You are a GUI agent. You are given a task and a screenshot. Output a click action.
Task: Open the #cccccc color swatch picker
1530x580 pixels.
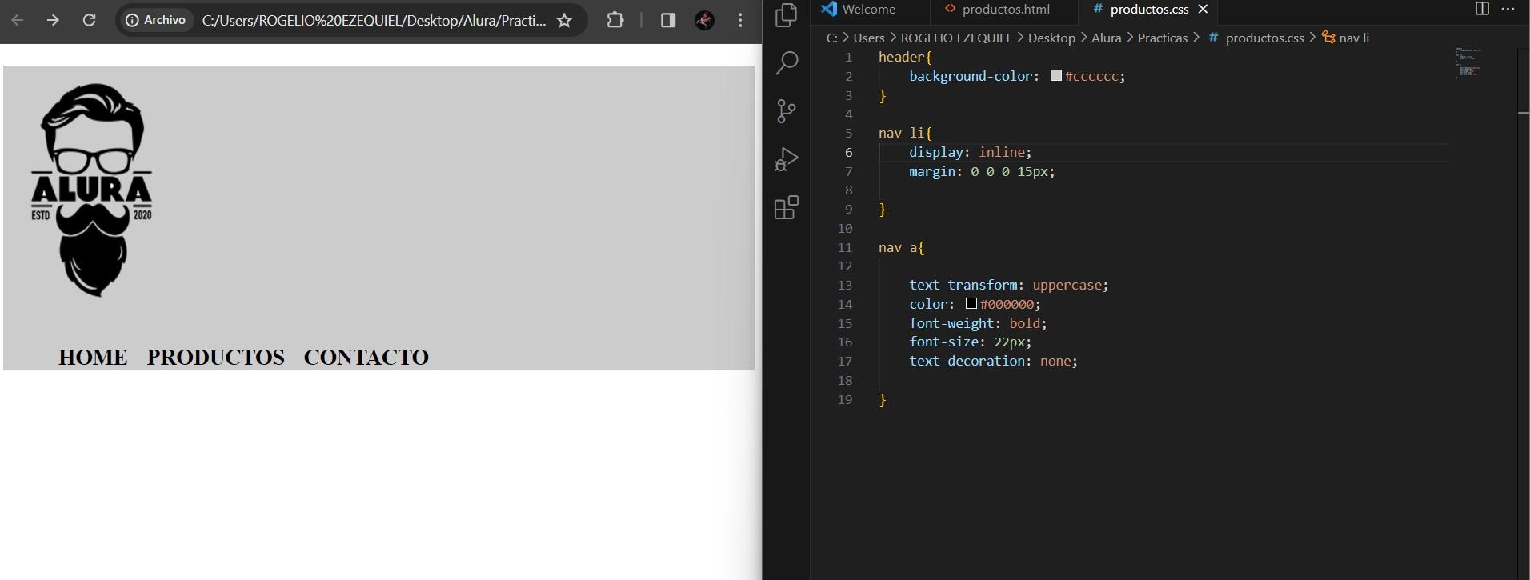[x=1055, y=75]
